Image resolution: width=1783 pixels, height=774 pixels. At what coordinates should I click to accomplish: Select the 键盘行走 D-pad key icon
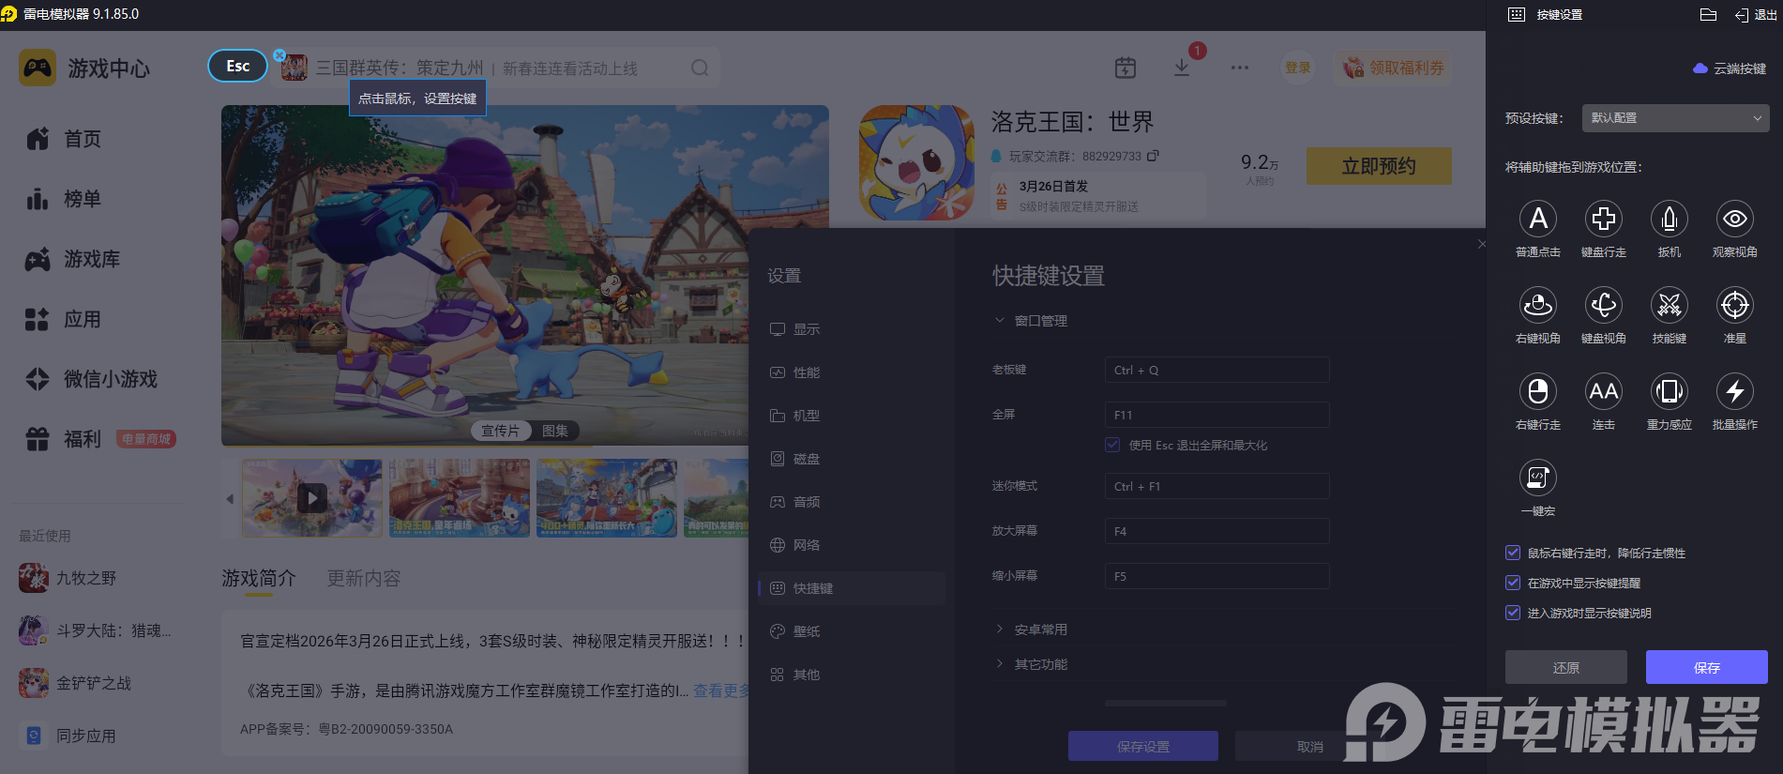pos(1604,219)
